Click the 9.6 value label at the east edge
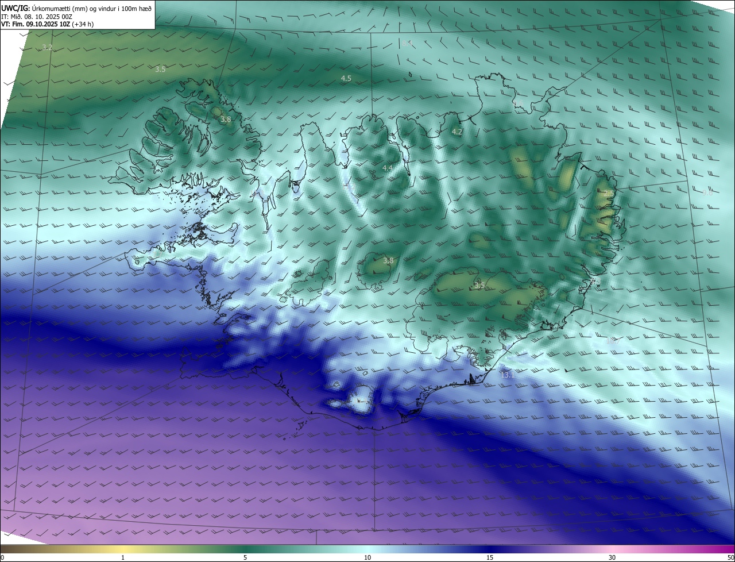Screen dimensions: 735x562 pos(708,193)
